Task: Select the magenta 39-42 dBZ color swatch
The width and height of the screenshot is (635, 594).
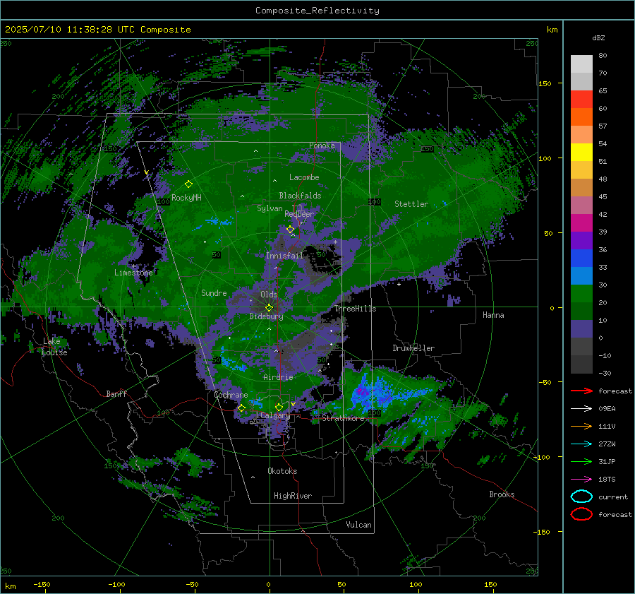Action: (581, 223)
